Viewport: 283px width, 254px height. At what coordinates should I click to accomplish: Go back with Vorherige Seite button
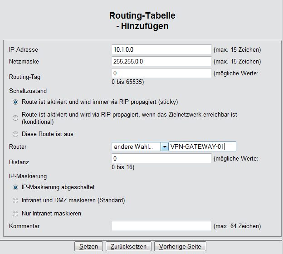pos(181,246)
